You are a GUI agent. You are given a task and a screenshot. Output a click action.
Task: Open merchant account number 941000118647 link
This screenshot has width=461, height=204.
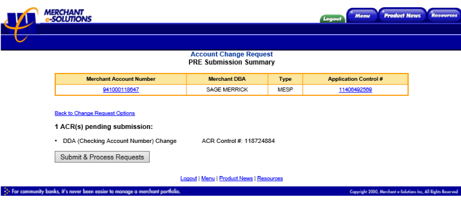point(121,90)
